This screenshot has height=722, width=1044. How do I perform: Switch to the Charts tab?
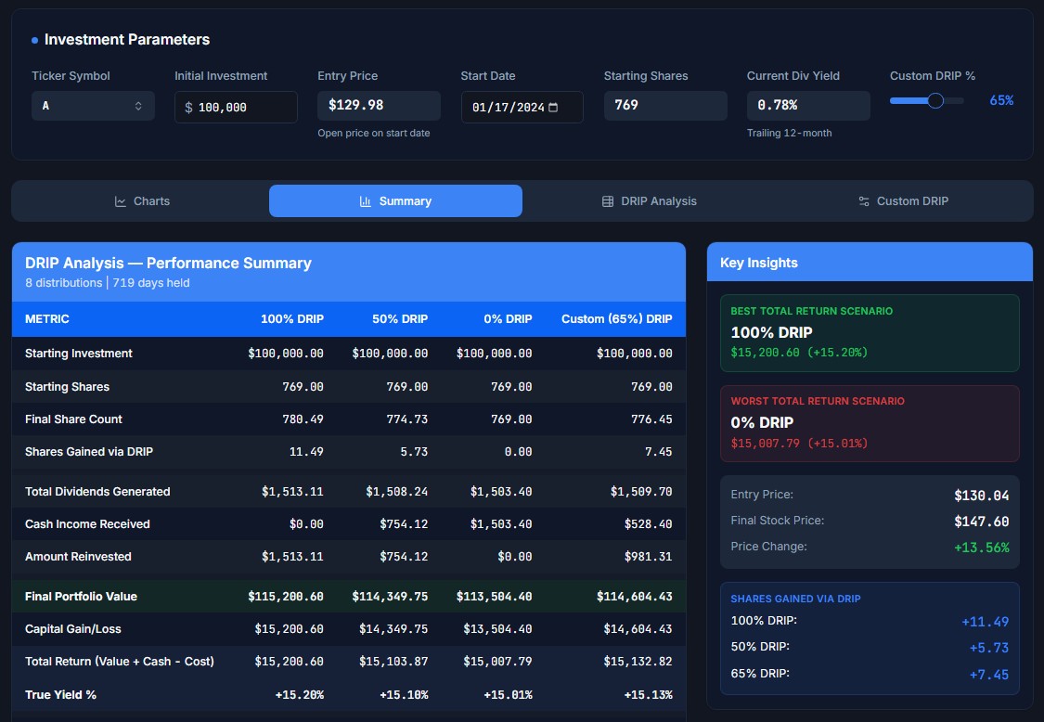coord(142,201)
